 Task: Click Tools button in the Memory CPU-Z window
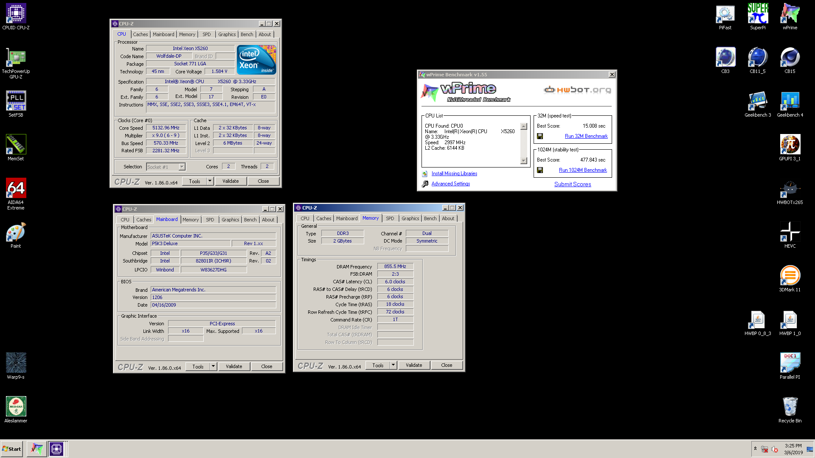click(378, 365)
